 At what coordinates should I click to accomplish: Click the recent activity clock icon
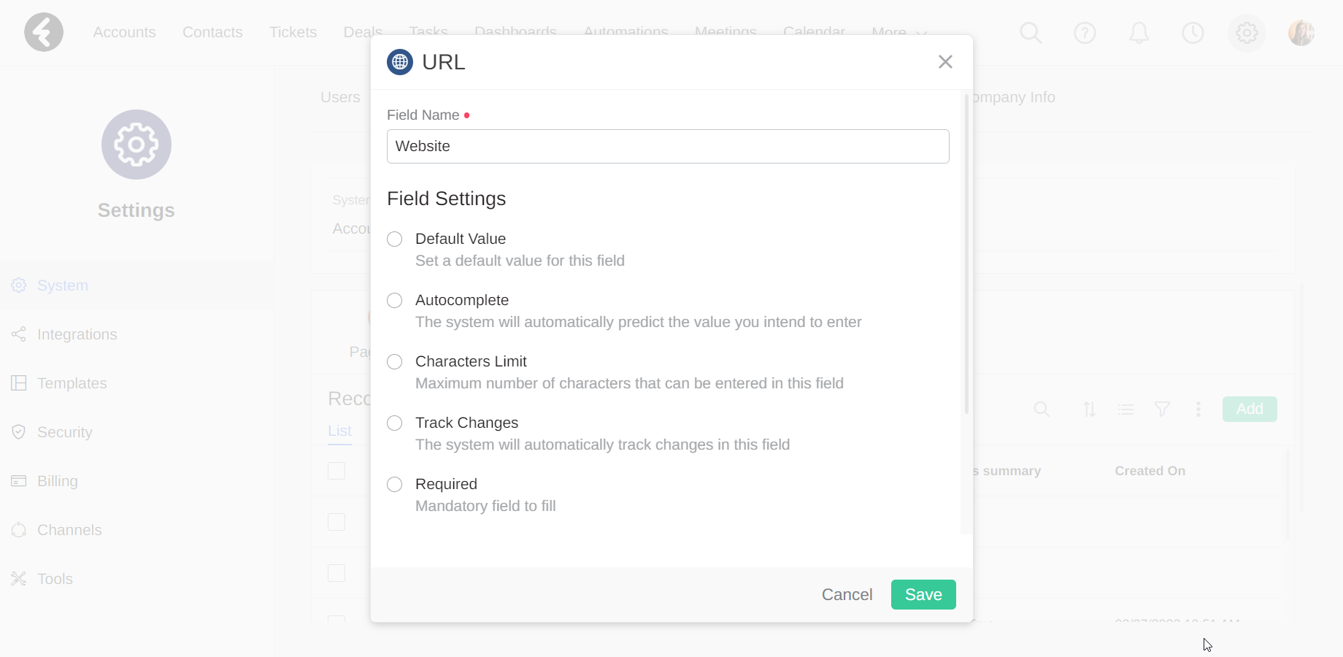tap(1193, 33)
